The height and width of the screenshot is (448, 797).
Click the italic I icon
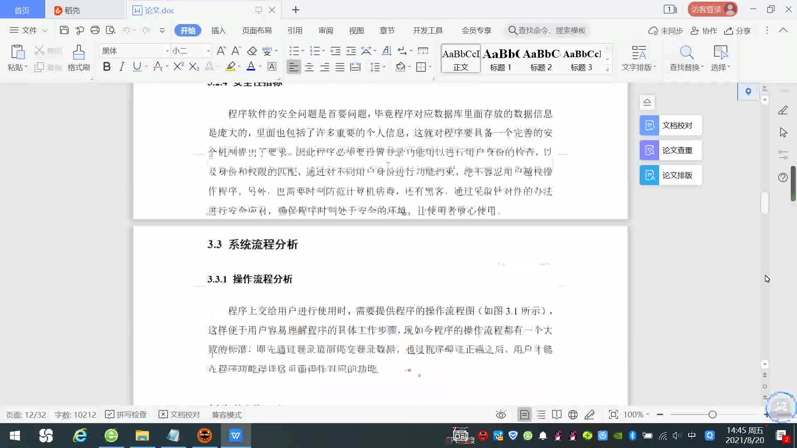(x=122, y=67)
